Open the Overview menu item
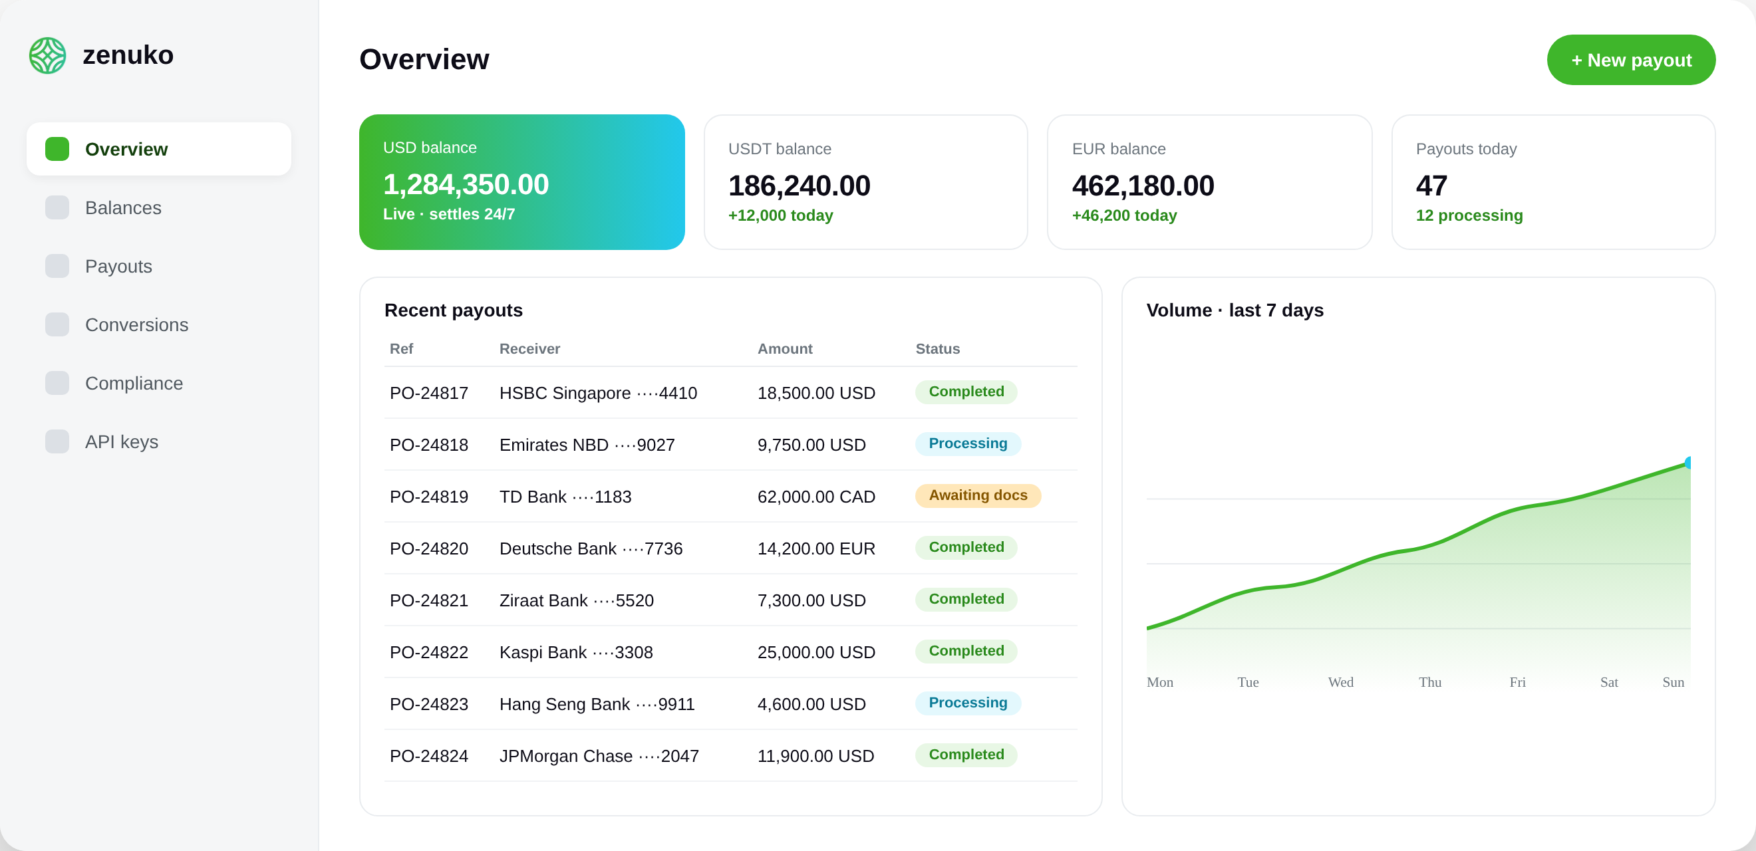This screenshot has height=851, width=1756. point(159,148)
